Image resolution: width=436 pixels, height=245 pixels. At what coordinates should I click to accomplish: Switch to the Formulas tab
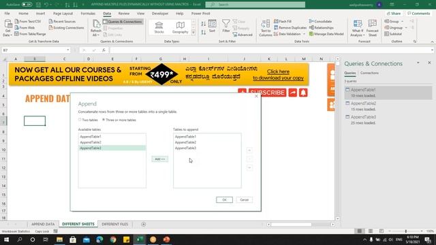click(x=88, y=14)
